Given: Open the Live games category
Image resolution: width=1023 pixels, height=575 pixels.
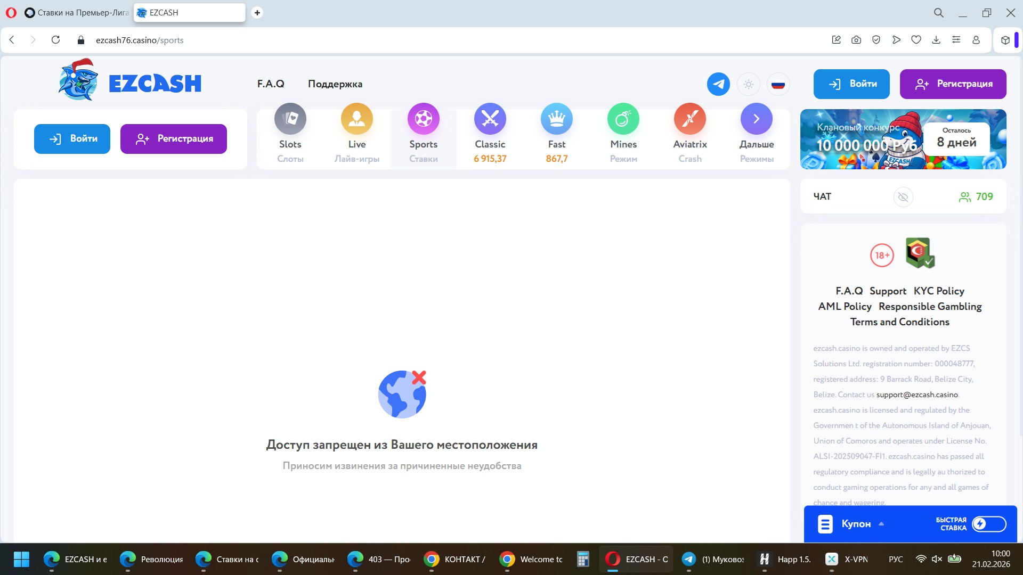Looking at the screenshot, I should click(x=356, y=119).
